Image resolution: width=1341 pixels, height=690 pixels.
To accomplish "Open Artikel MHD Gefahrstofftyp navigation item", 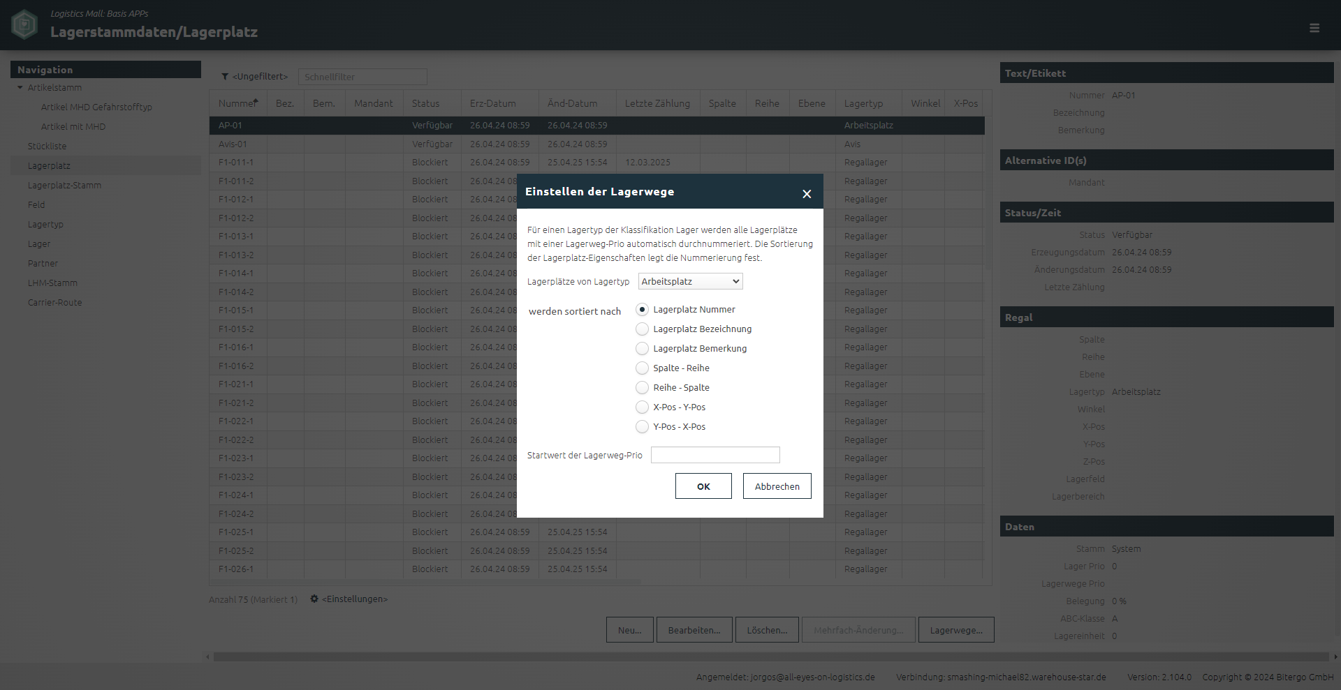I will coord(96,107).
